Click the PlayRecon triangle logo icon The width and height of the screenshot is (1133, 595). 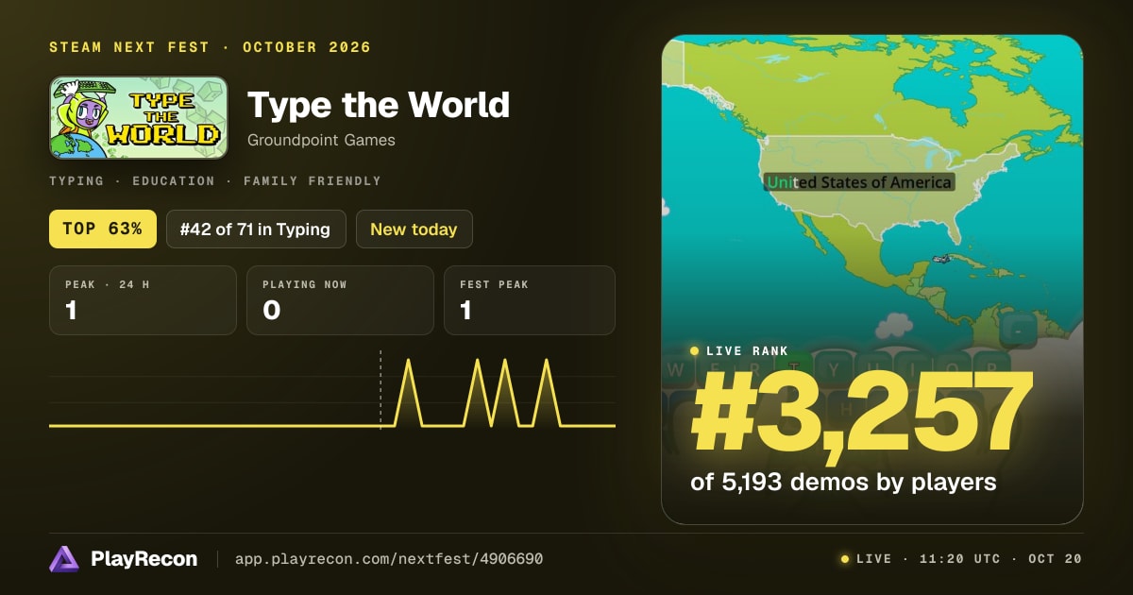click(x=65, y=559)
